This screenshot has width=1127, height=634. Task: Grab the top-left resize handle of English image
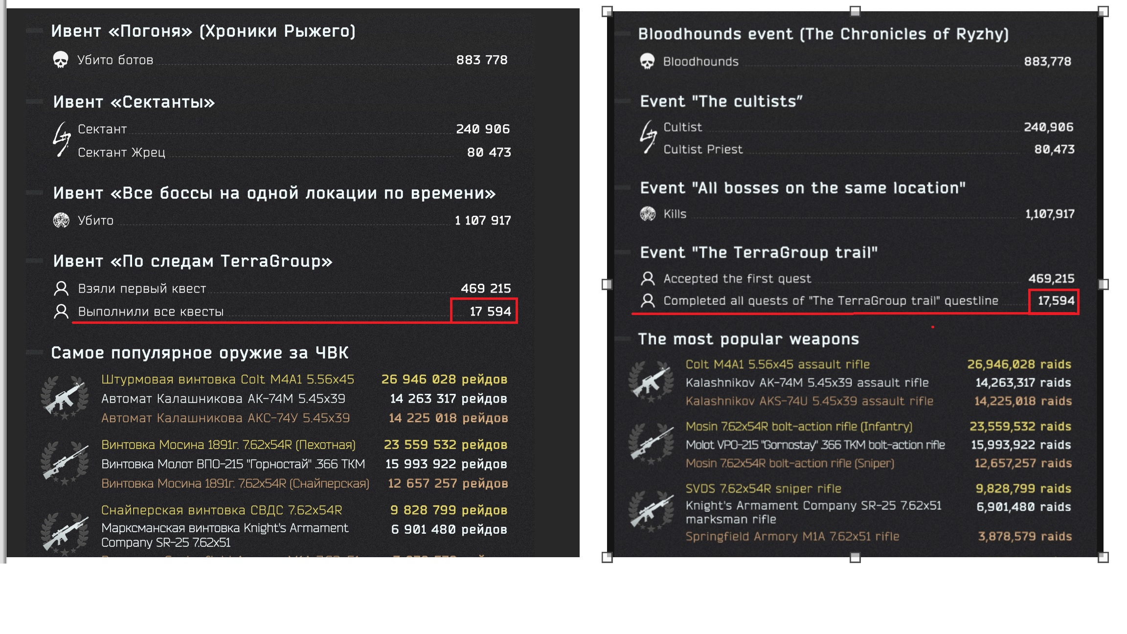point(607,11)
